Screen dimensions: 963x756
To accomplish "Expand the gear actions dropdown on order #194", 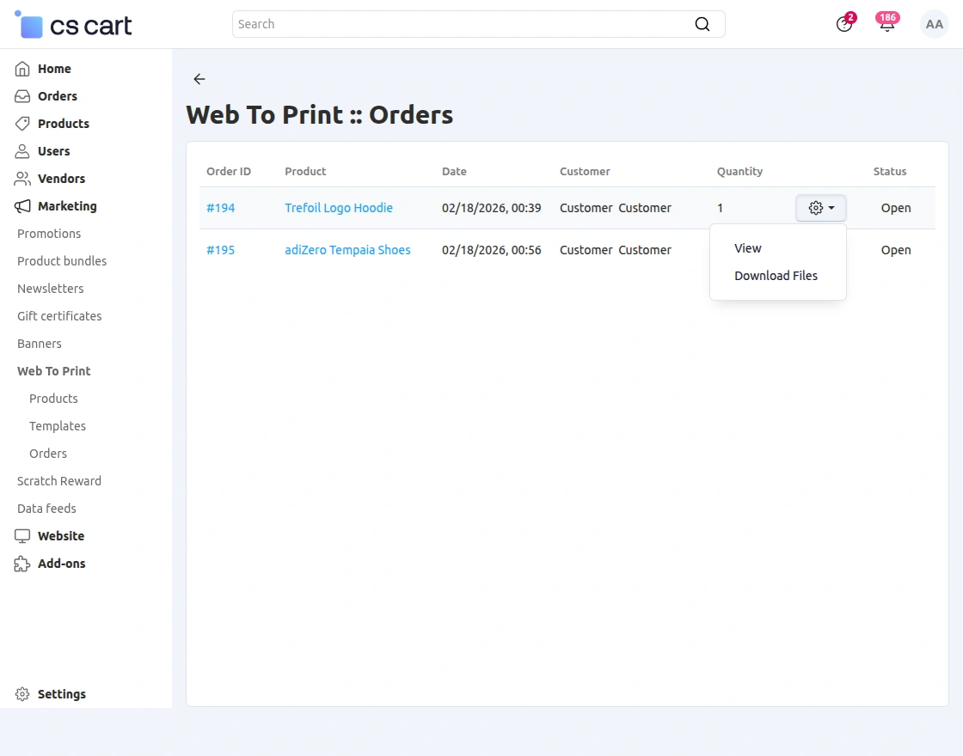I will (819, 208).
